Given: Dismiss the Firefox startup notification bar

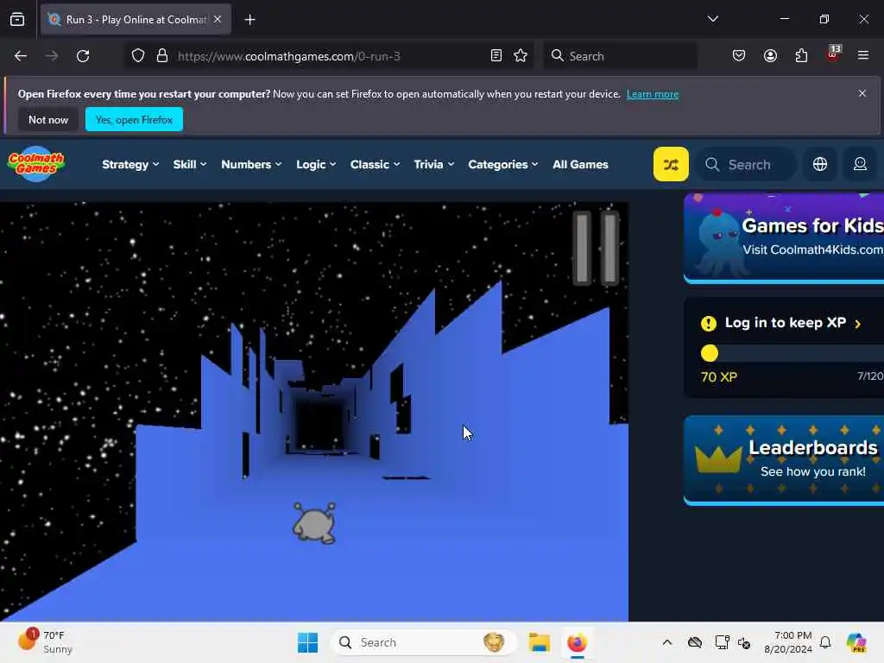Looking at the screenshot, I should (x=862, y=93).
